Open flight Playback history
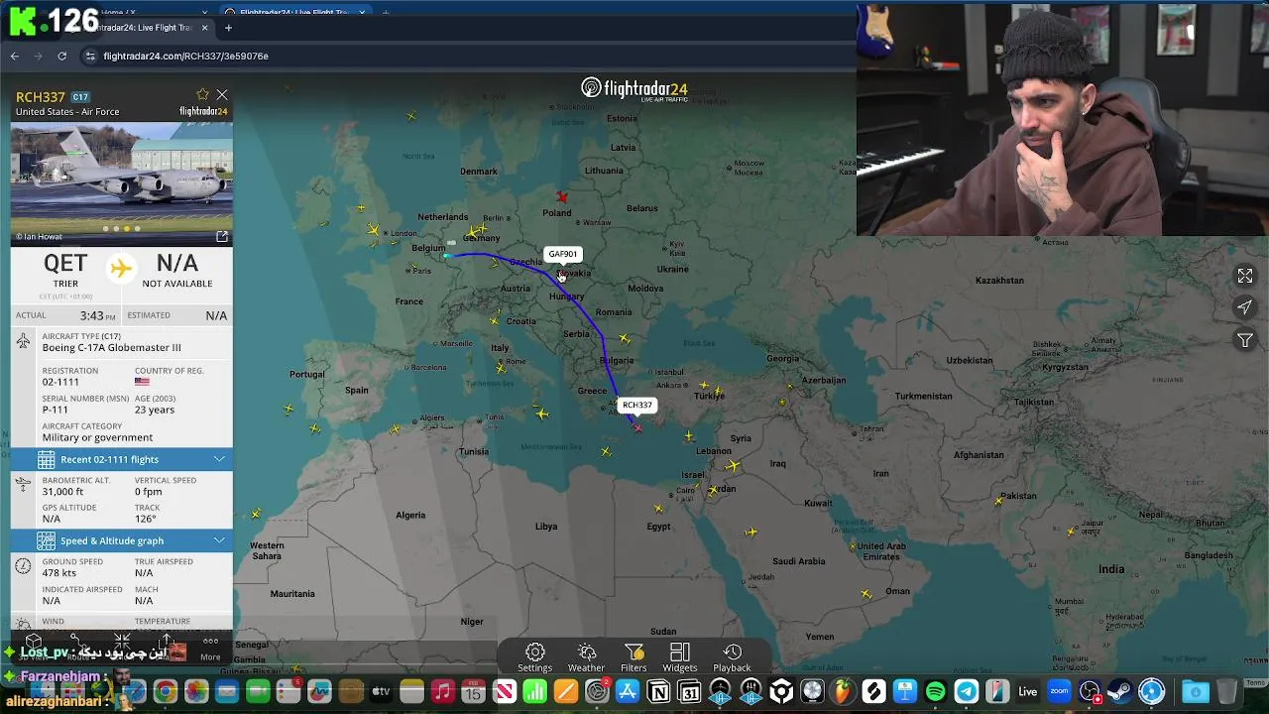 point(732,656)
